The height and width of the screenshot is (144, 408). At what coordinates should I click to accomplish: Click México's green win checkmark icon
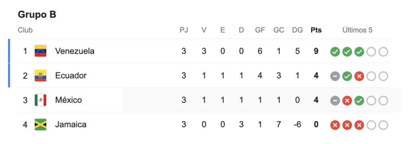(x=359, y=101)
